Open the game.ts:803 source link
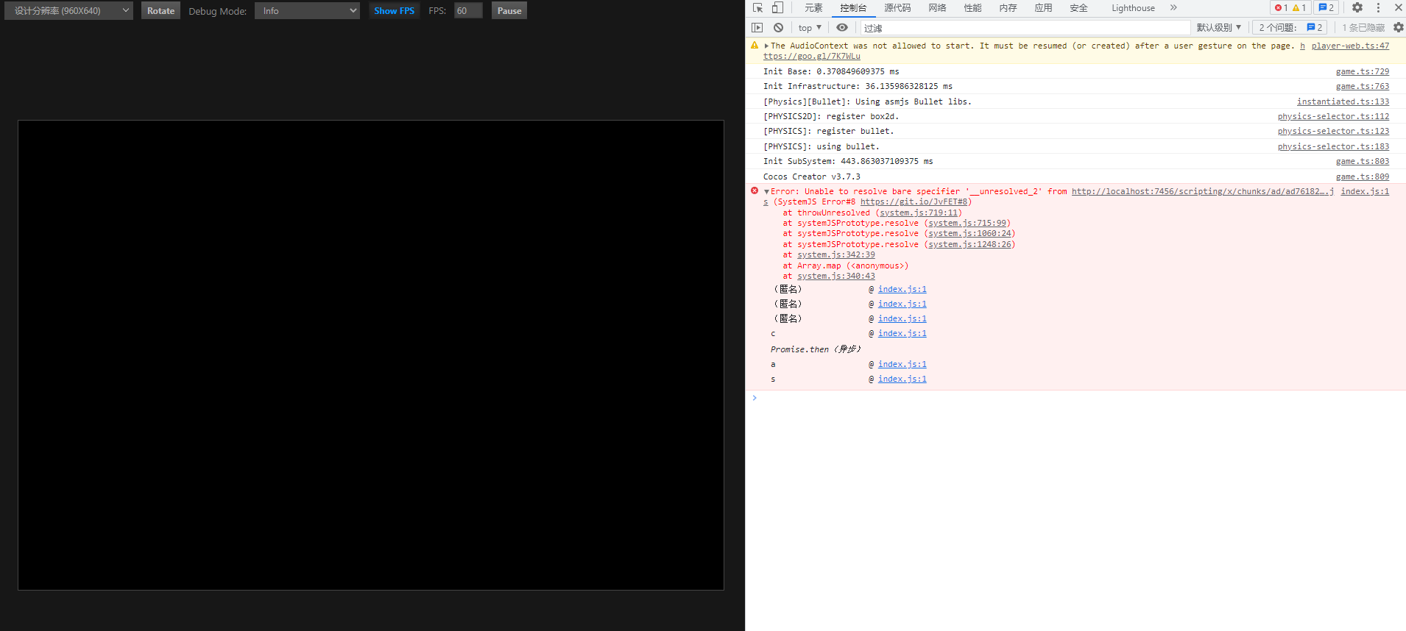 (1363, 161)
